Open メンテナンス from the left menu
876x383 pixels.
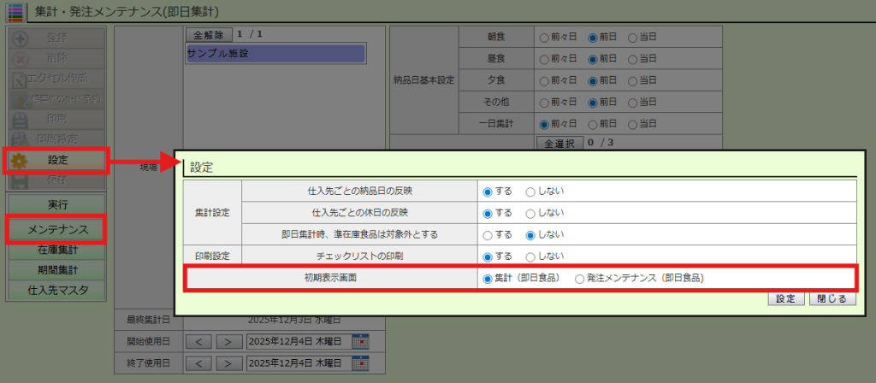[57, 228]
